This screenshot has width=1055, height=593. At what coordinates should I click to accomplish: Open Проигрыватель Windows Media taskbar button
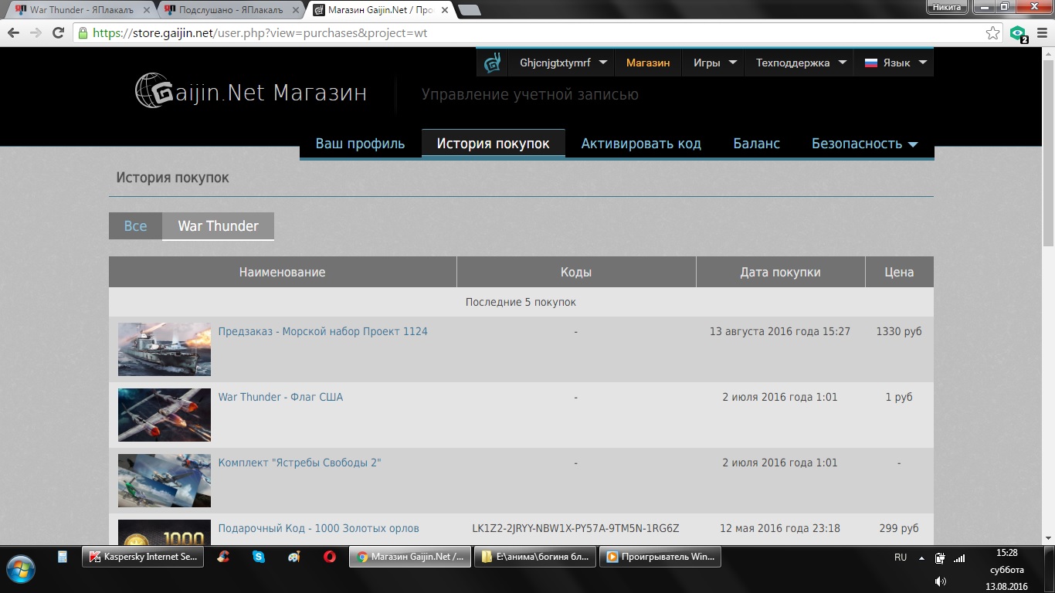(x=660, y=557)
